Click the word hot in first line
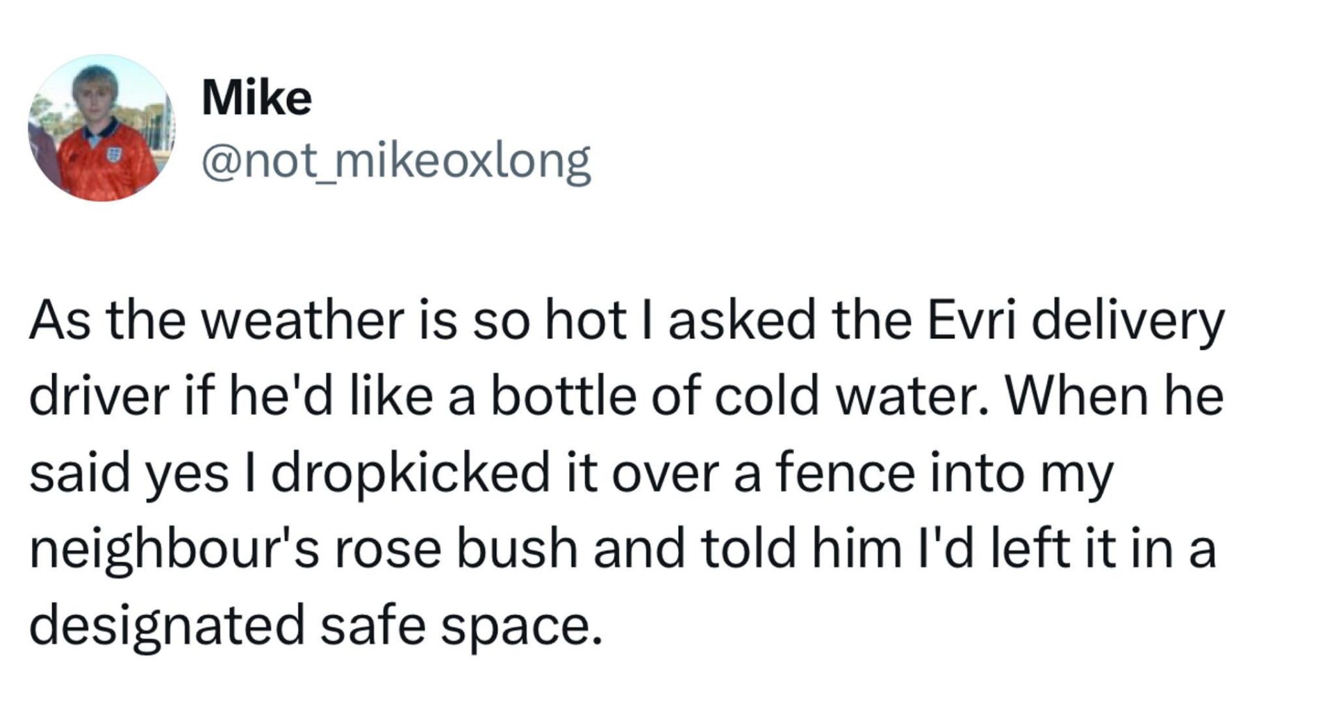This screenshot has height=711, width=1334. tap(585, 321)
